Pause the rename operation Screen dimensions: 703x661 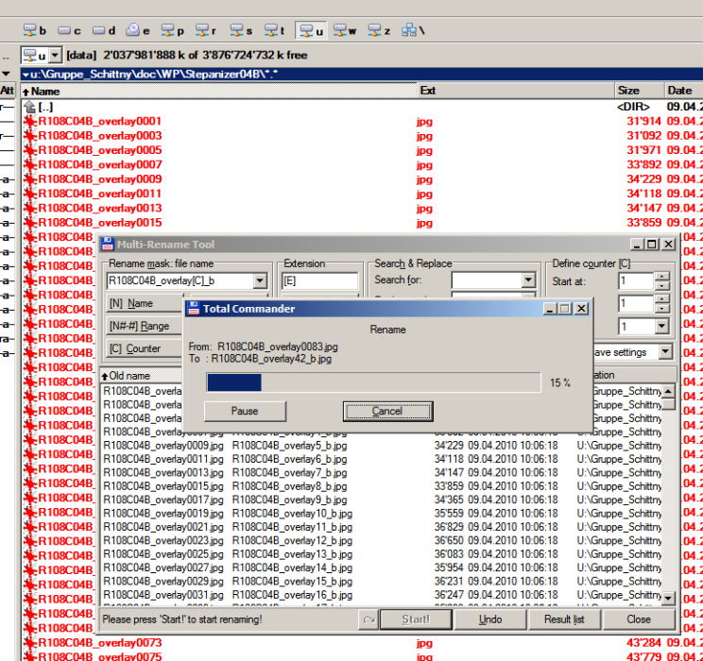click(245, 411)
